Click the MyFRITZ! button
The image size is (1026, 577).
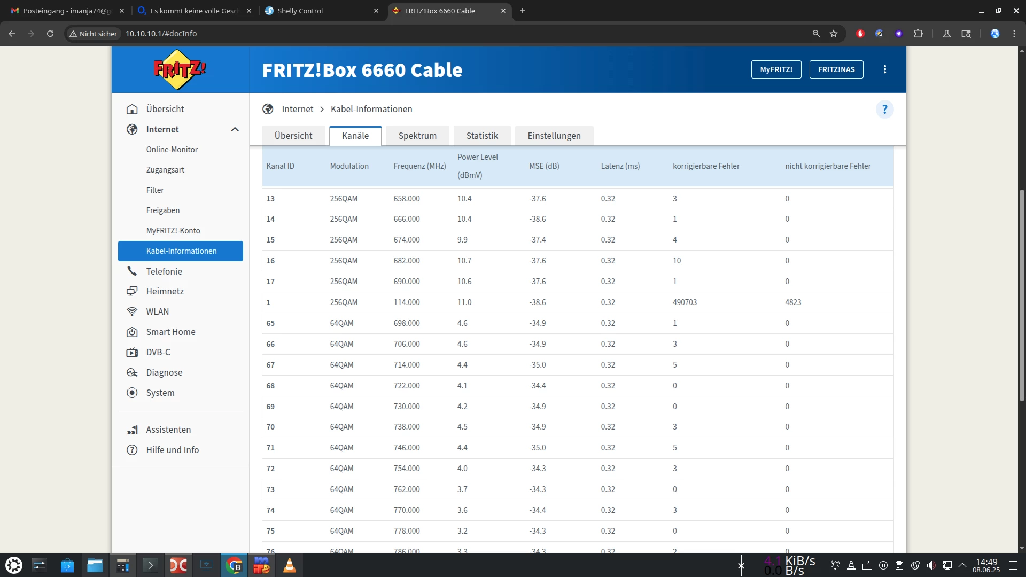click(776, 69)
